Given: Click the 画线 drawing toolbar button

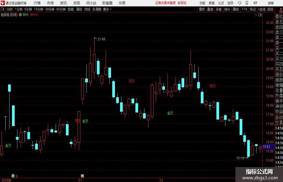Looking at the screenshot, I should 236,9.
